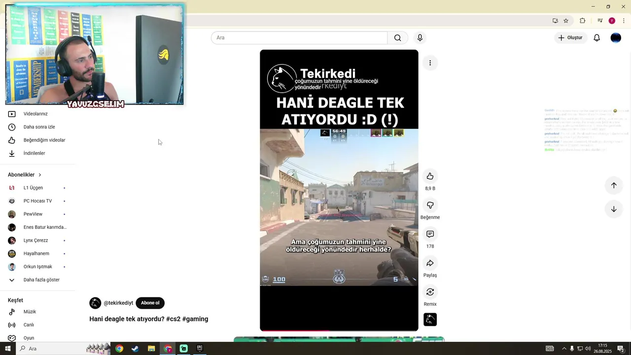
Task: Open the comments icon showing 178
Action: tap(430, 234)
